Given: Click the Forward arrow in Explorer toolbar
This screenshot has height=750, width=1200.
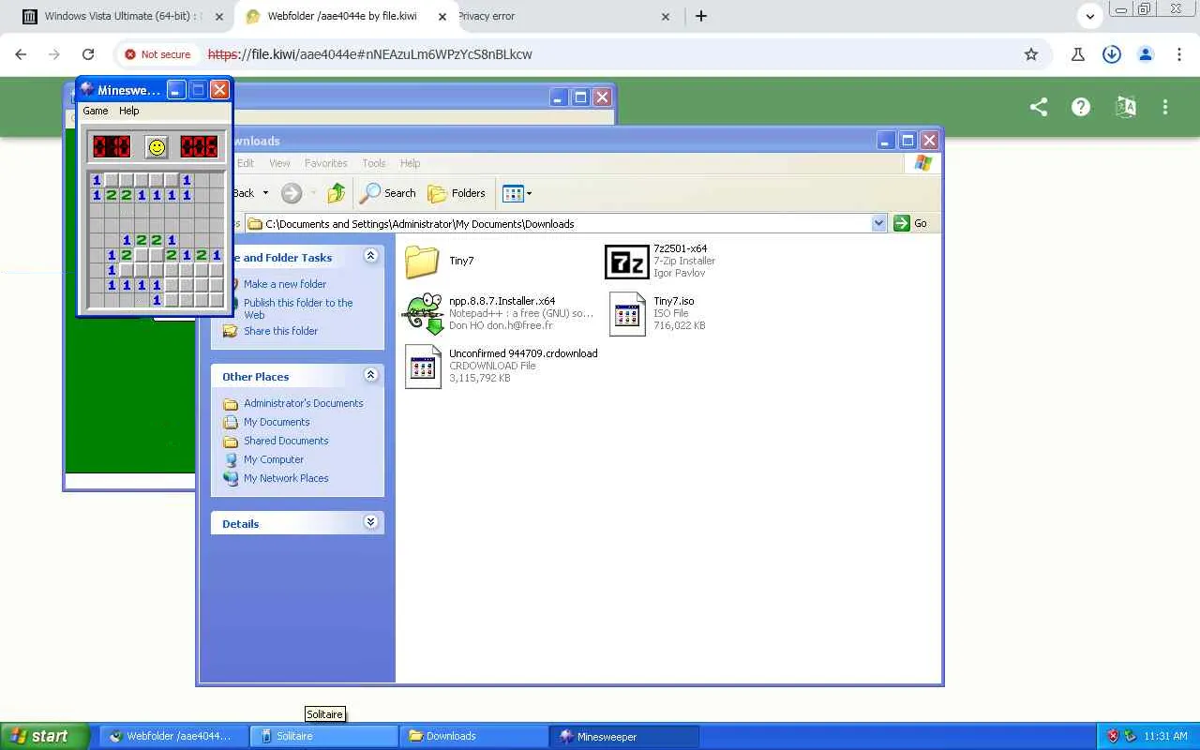Looking at the screenshot, I should point(292,193).
